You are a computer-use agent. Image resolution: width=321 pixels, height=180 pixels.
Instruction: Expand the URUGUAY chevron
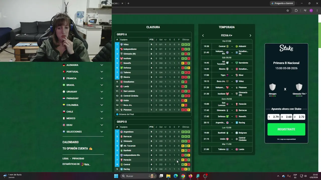point(102,92)
